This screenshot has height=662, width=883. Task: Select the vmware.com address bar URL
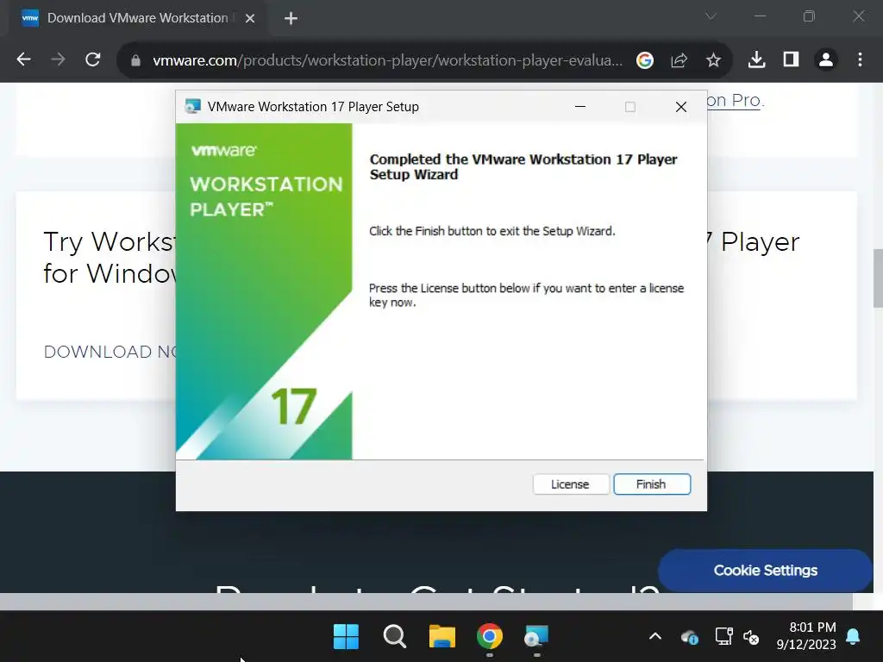tap(387, 60)
